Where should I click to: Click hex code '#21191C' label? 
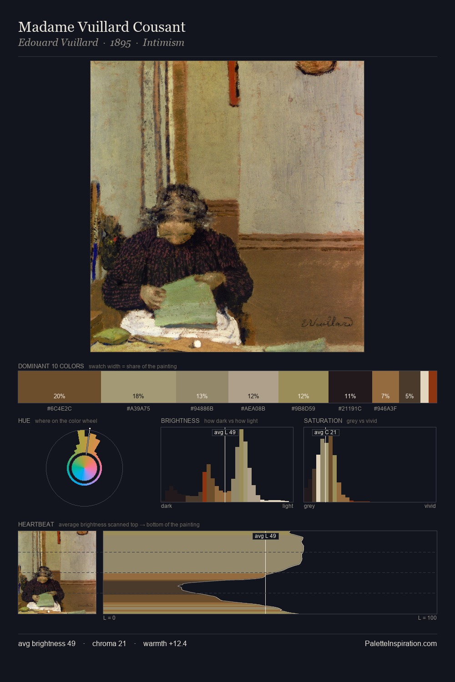pyautogui.click(x=350, y=409)
